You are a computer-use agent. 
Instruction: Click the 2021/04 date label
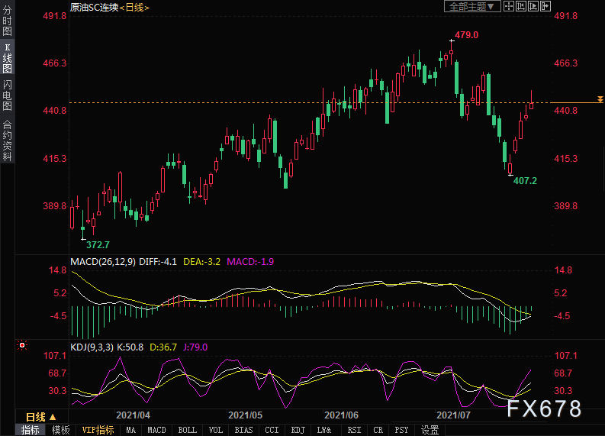click(133, 415)
